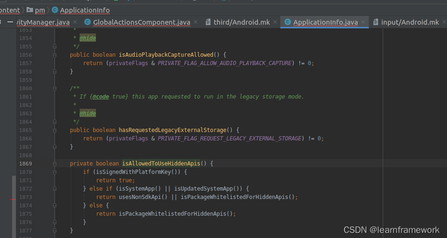Click the red change marker beside line 1873
The image size is (447, 238).
point(13,199)
